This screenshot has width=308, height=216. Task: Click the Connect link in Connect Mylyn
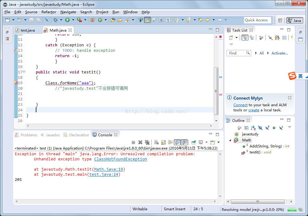240,105
